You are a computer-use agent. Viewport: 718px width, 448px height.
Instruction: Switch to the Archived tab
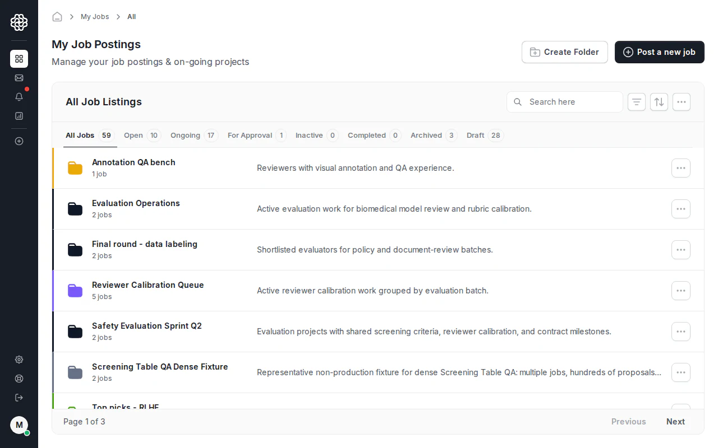pyautogui.click(x=434, y=136)
